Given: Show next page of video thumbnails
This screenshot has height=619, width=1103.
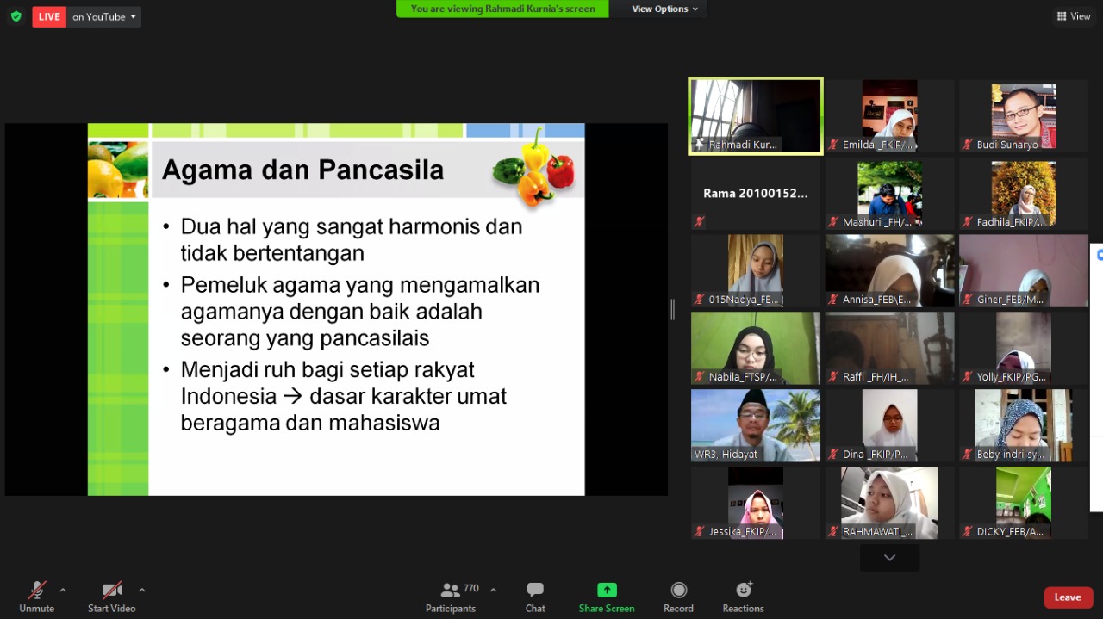Looking at the screenshot, I should pos(889,558).
